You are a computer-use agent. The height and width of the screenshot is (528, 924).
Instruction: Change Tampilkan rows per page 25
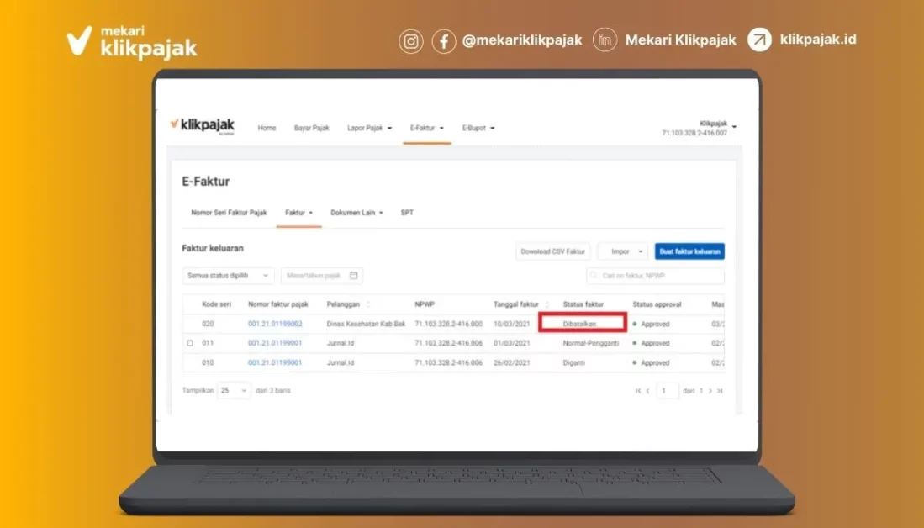(234, 391)
